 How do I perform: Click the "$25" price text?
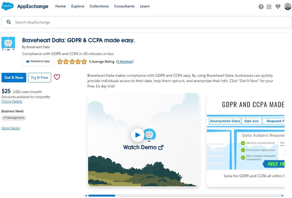pos(6,91)
